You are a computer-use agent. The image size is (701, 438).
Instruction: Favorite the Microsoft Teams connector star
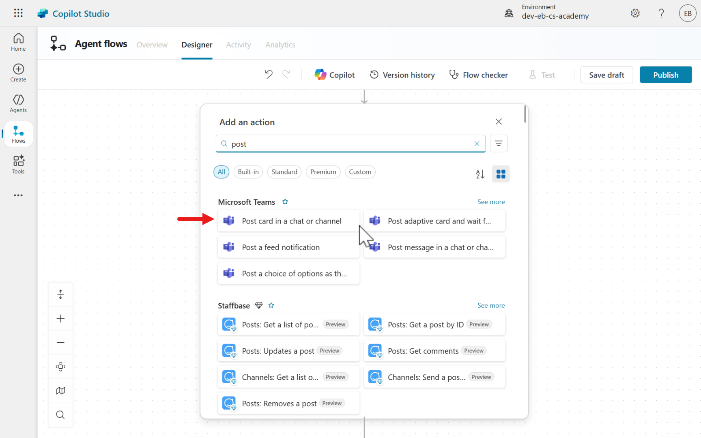click(285, 202)
